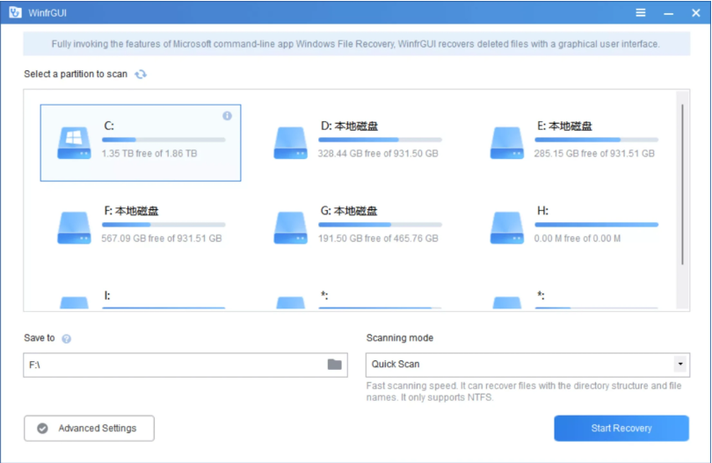Click the Quick Scan description text

pos(524,391)
